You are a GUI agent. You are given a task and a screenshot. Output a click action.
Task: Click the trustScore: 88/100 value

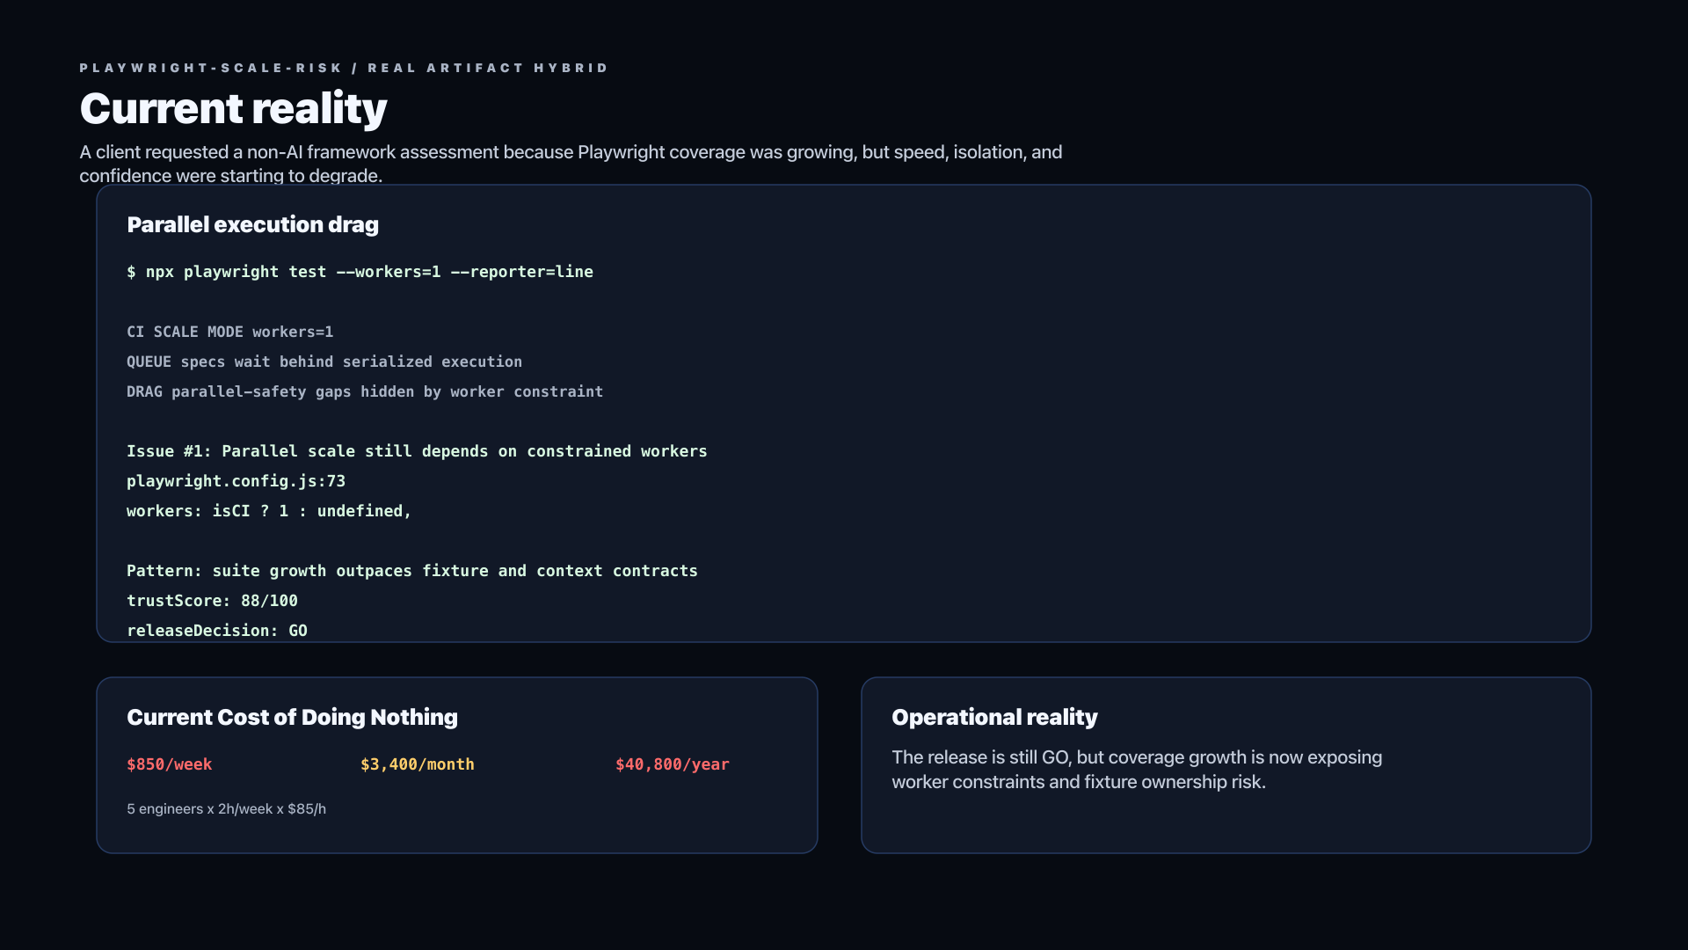coord(212,601)
